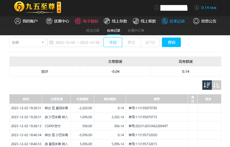Click the 我的账户 user icon
The width and height of the screenshot is (230, 147).
(x=18, y=21)
